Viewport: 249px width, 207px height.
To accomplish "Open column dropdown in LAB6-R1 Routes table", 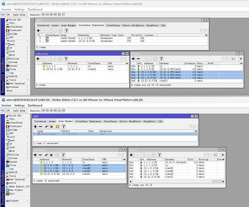I will click(241, 63).
